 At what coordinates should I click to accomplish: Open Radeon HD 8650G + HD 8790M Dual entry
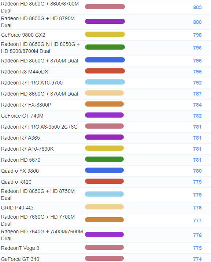pyautogui.click(x=38, y=22)
